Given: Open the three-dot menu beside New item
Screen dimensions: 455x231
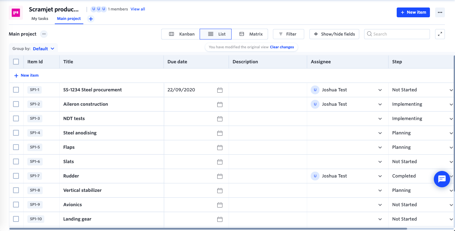Looking at the screenshot, I should [x=440, y=12].
